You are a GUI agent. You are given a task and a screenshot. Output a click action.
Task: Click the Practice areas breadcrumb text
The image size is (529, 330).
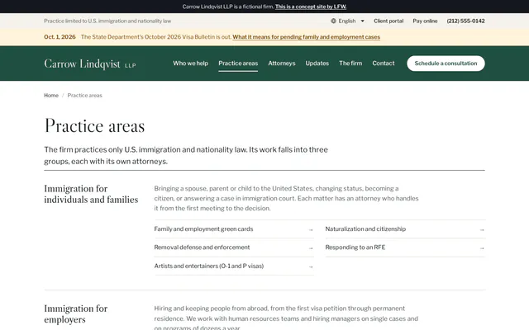pyautogui.click(x=84, y=96)
